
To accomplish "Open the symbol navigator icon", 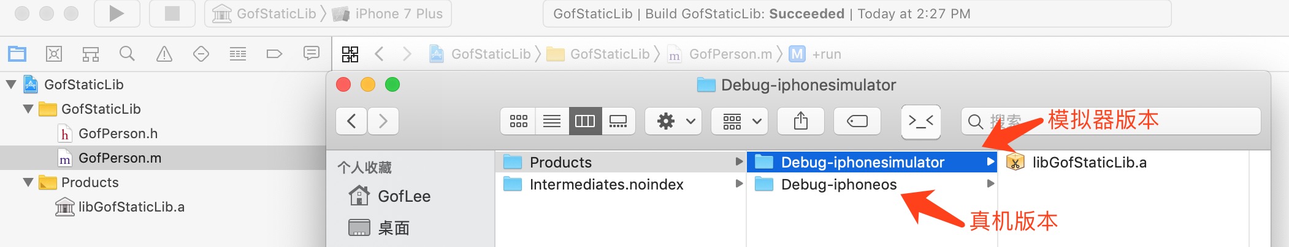I will (x=91, y=54).
